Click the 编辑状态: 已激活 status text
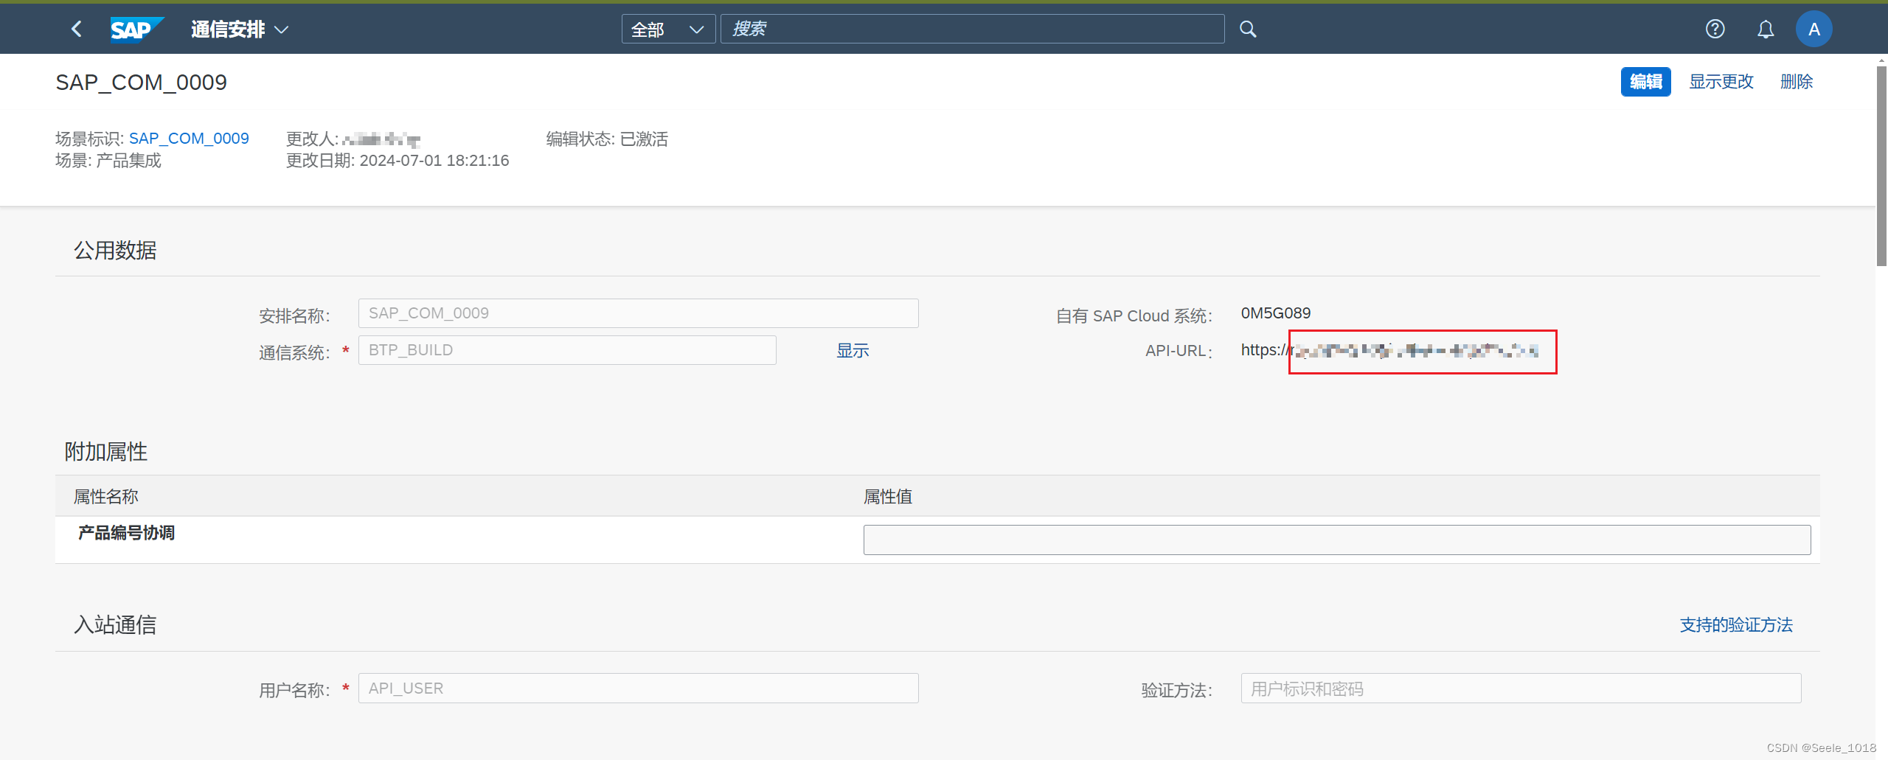This screenshot has width=1888, height=760. click(607, 139)
